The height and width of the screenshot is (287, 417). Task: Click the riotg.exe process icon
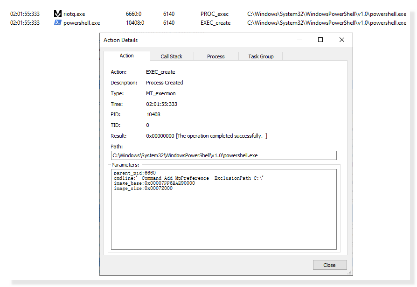[x=58, y=14]
